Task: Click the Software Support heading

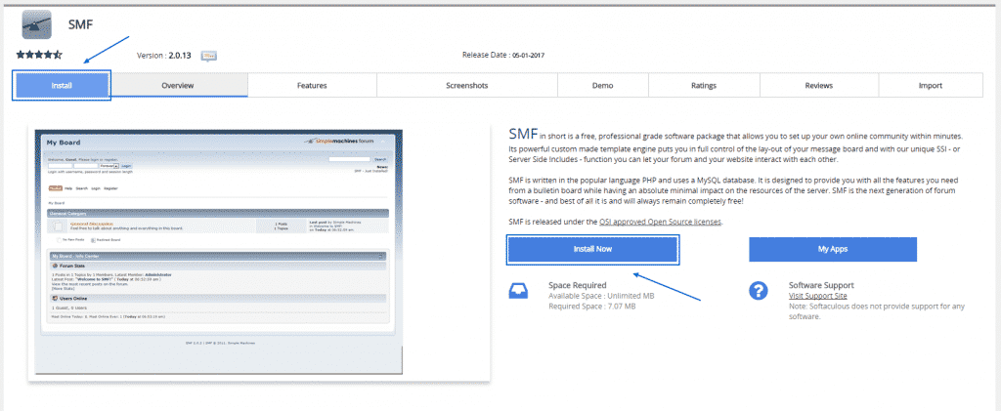Action: 821,285
